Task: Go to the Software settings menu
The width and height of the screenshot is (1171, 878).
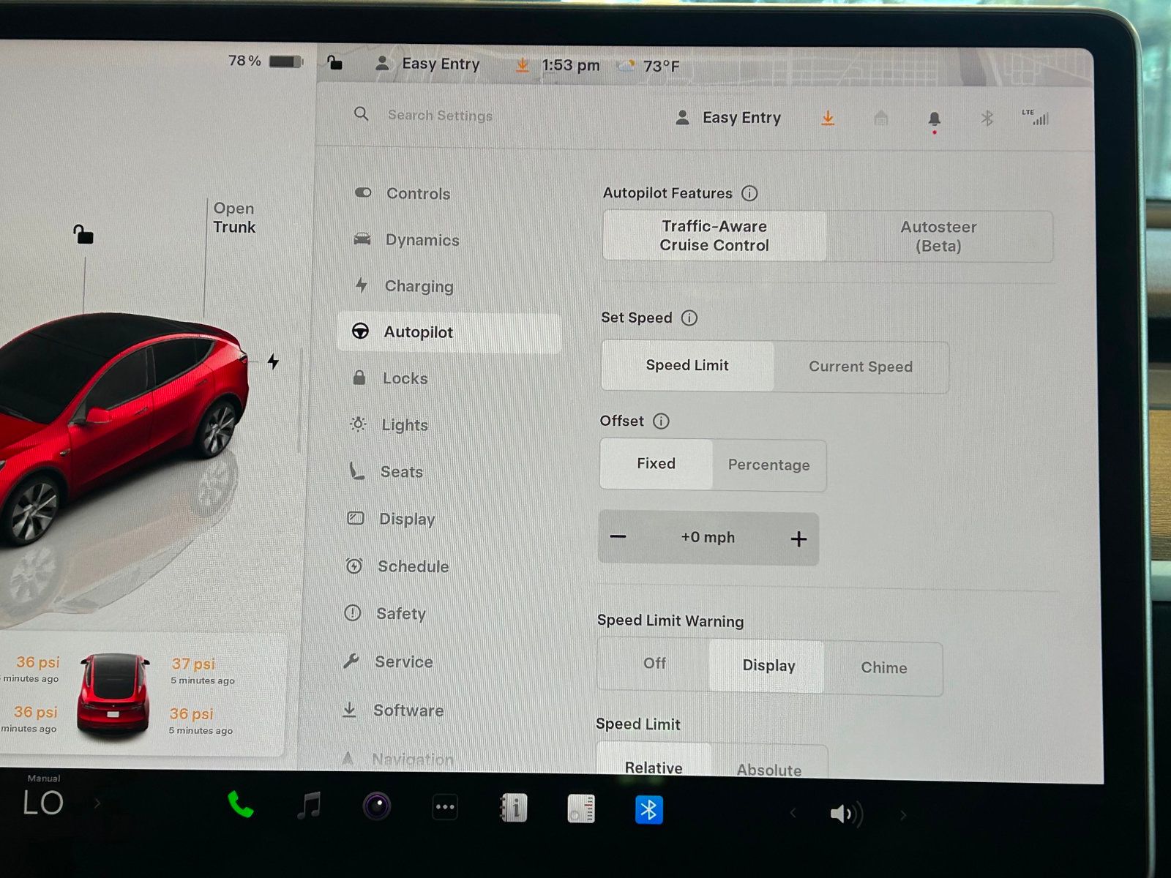Action: [408, 710]
